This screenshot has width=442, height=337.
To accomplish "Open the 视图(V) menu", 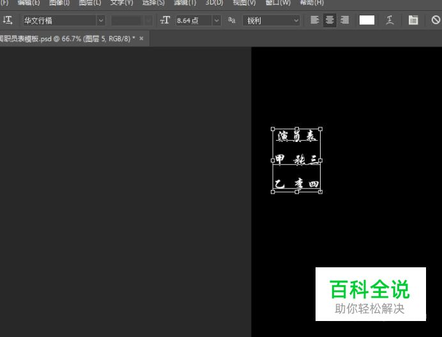I will point(244,3).
